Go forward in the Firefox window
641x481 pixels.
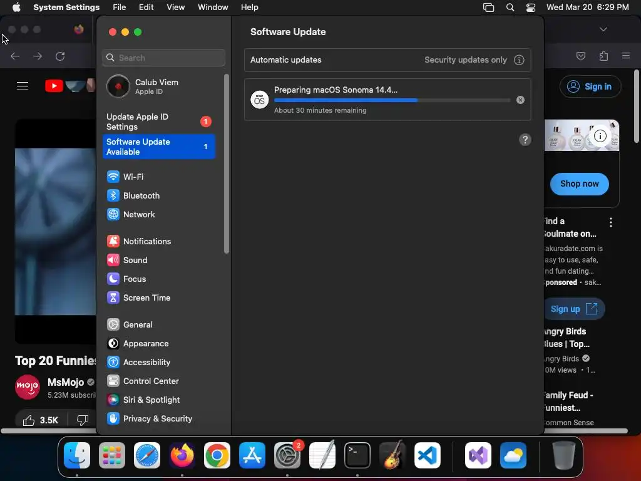click(38, 56)
